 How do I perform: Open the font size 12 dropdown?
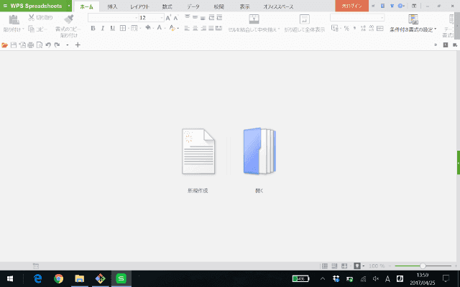(x=162, y=18)
